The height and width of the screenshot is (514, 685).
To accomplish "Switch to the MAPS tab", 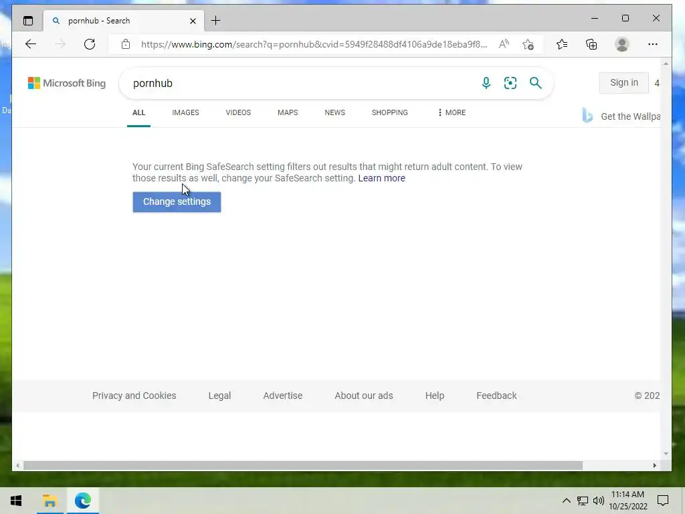I will (288, 112).
